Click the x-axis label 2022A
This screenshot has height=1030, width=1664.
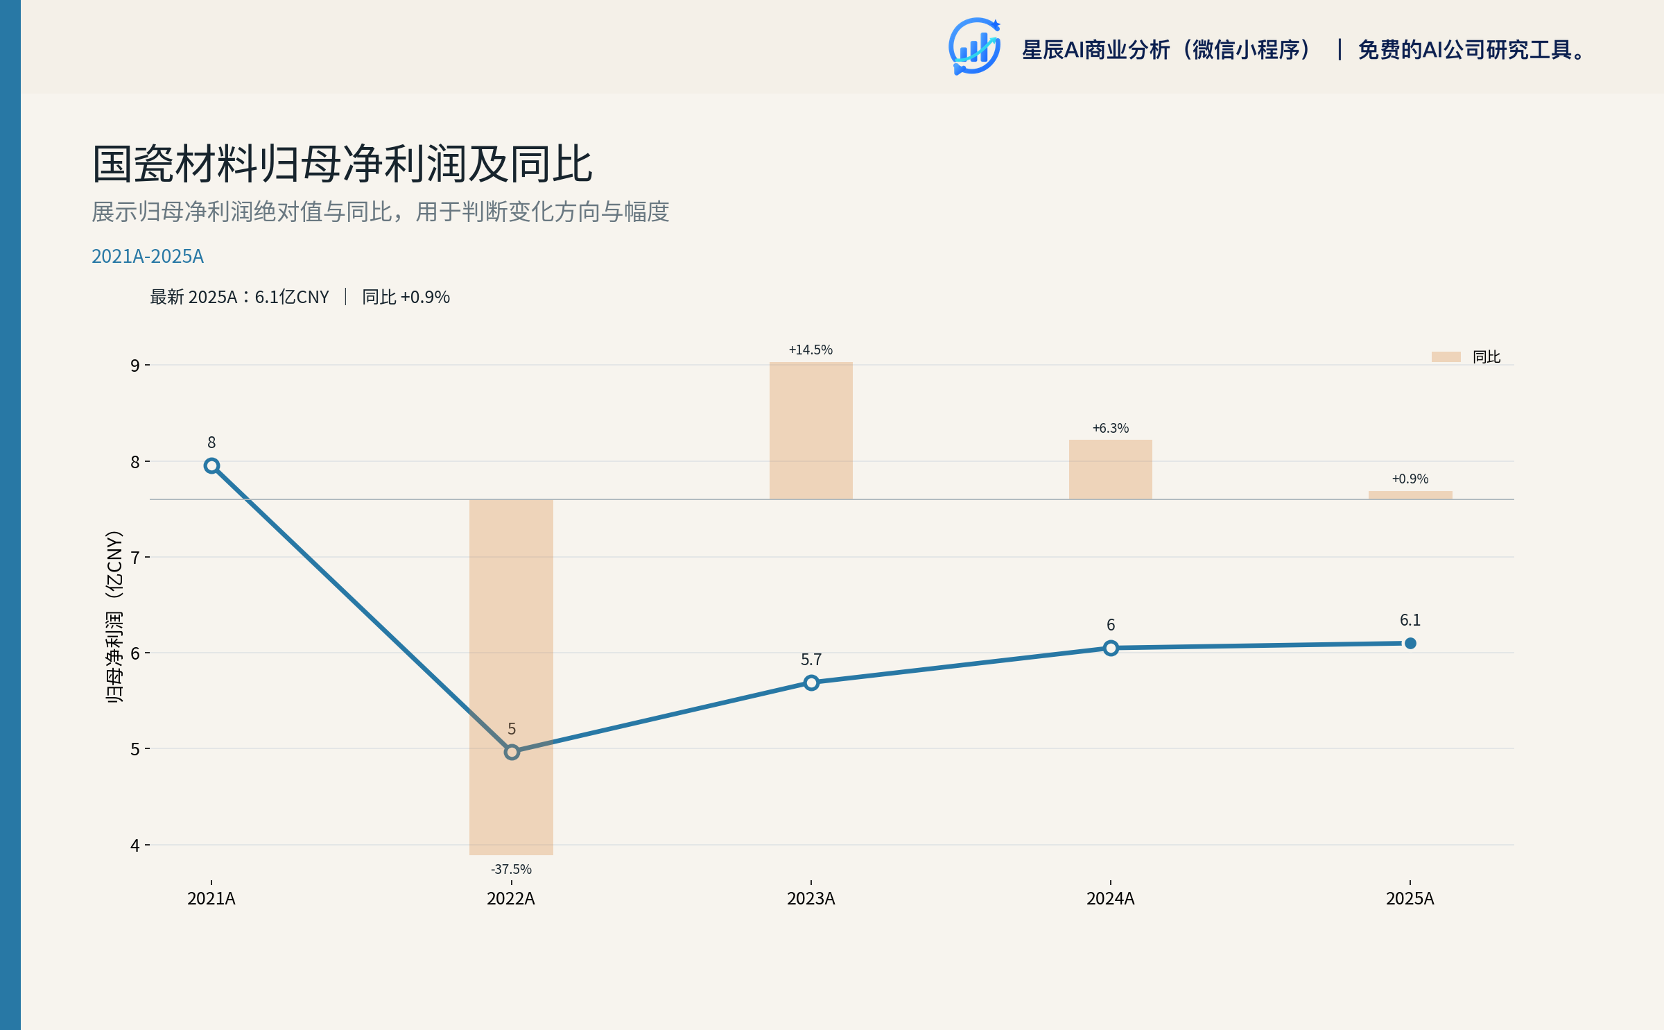click(x=511, y=899)
